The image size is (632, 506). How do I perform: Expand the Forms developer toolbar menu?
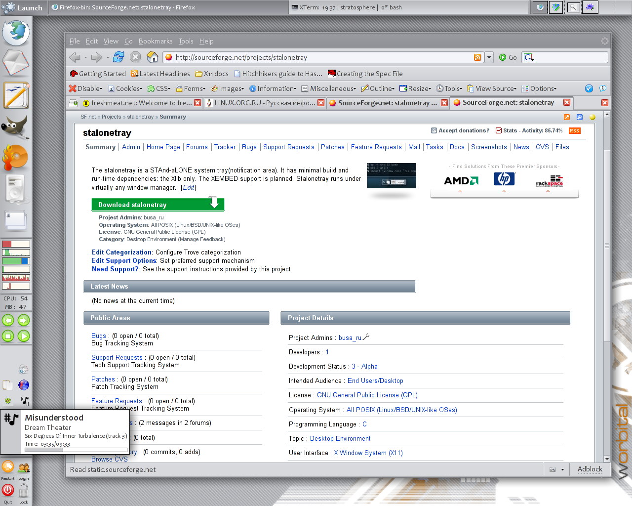click(x=191, y=88)
